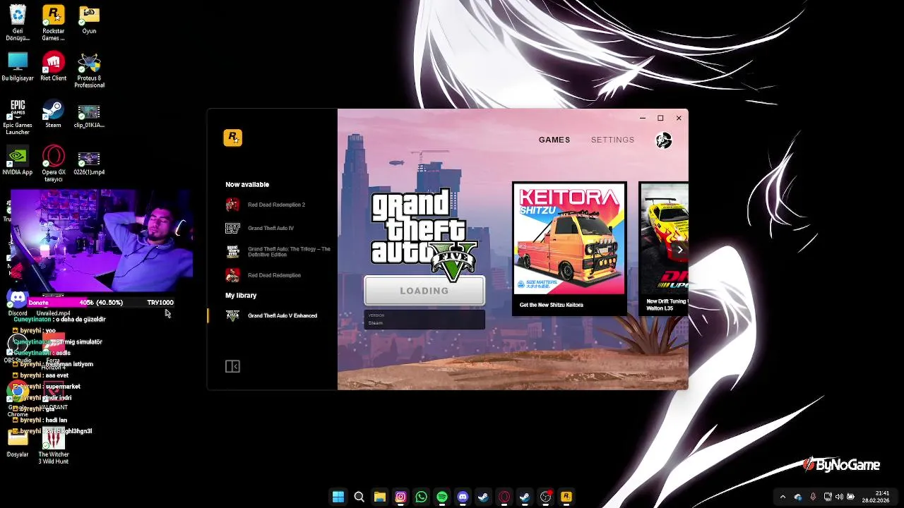Open Instagram from the taskbar

pyautogui.click(x=400, y=497)
